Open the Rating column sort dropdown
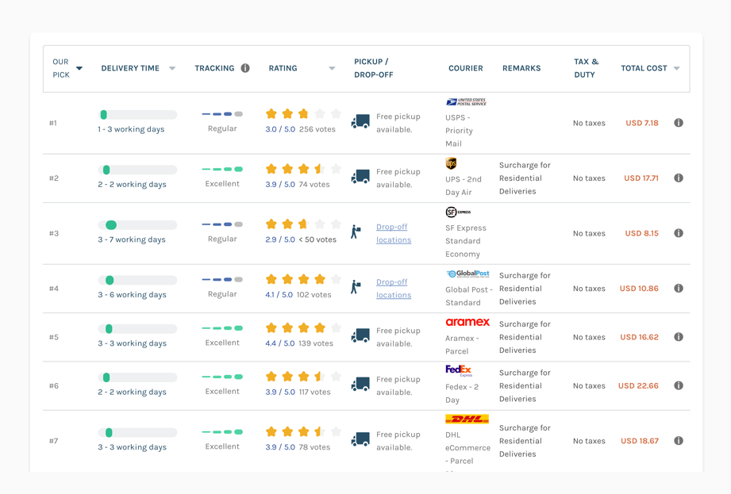 tap(332, 69)
